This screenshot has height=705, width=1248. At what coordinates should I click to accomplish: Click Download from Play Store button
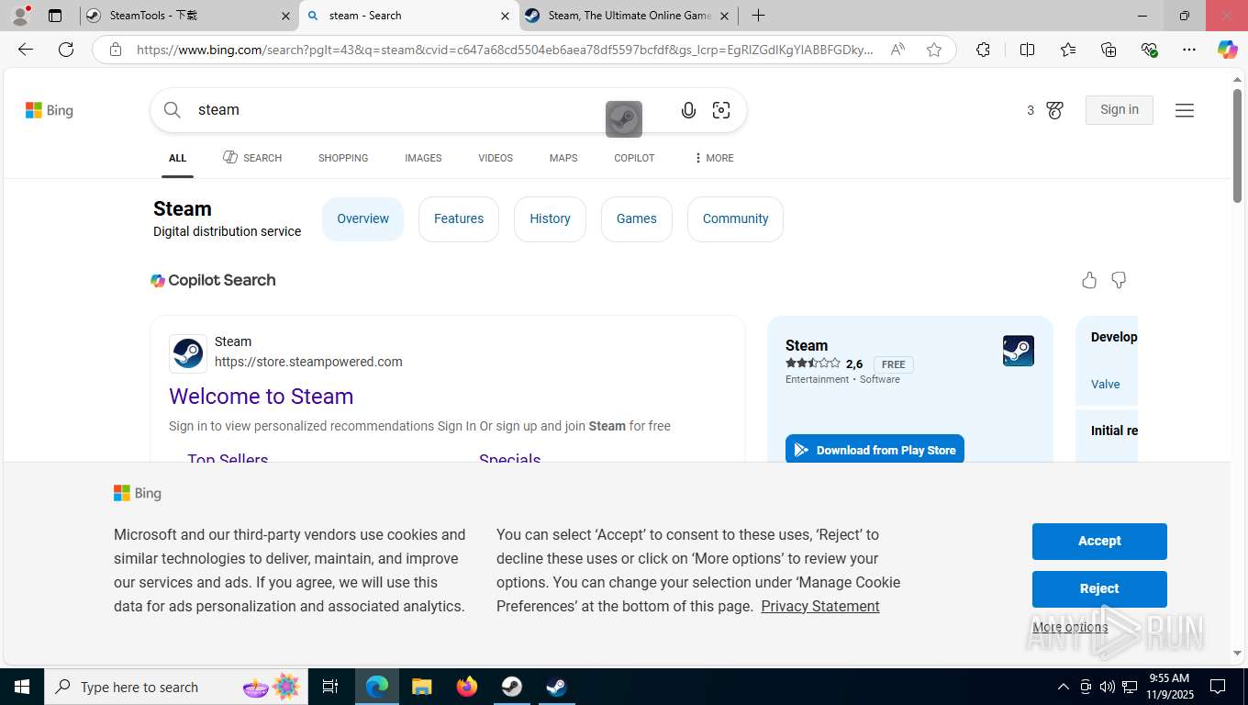(x=875, y=449)
